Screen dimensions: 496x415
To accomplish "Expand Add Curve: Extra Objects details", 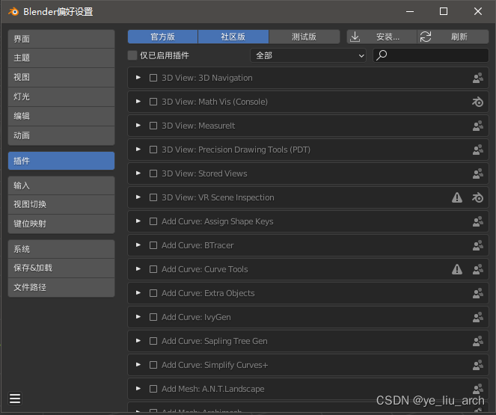I will coord(138,293).
